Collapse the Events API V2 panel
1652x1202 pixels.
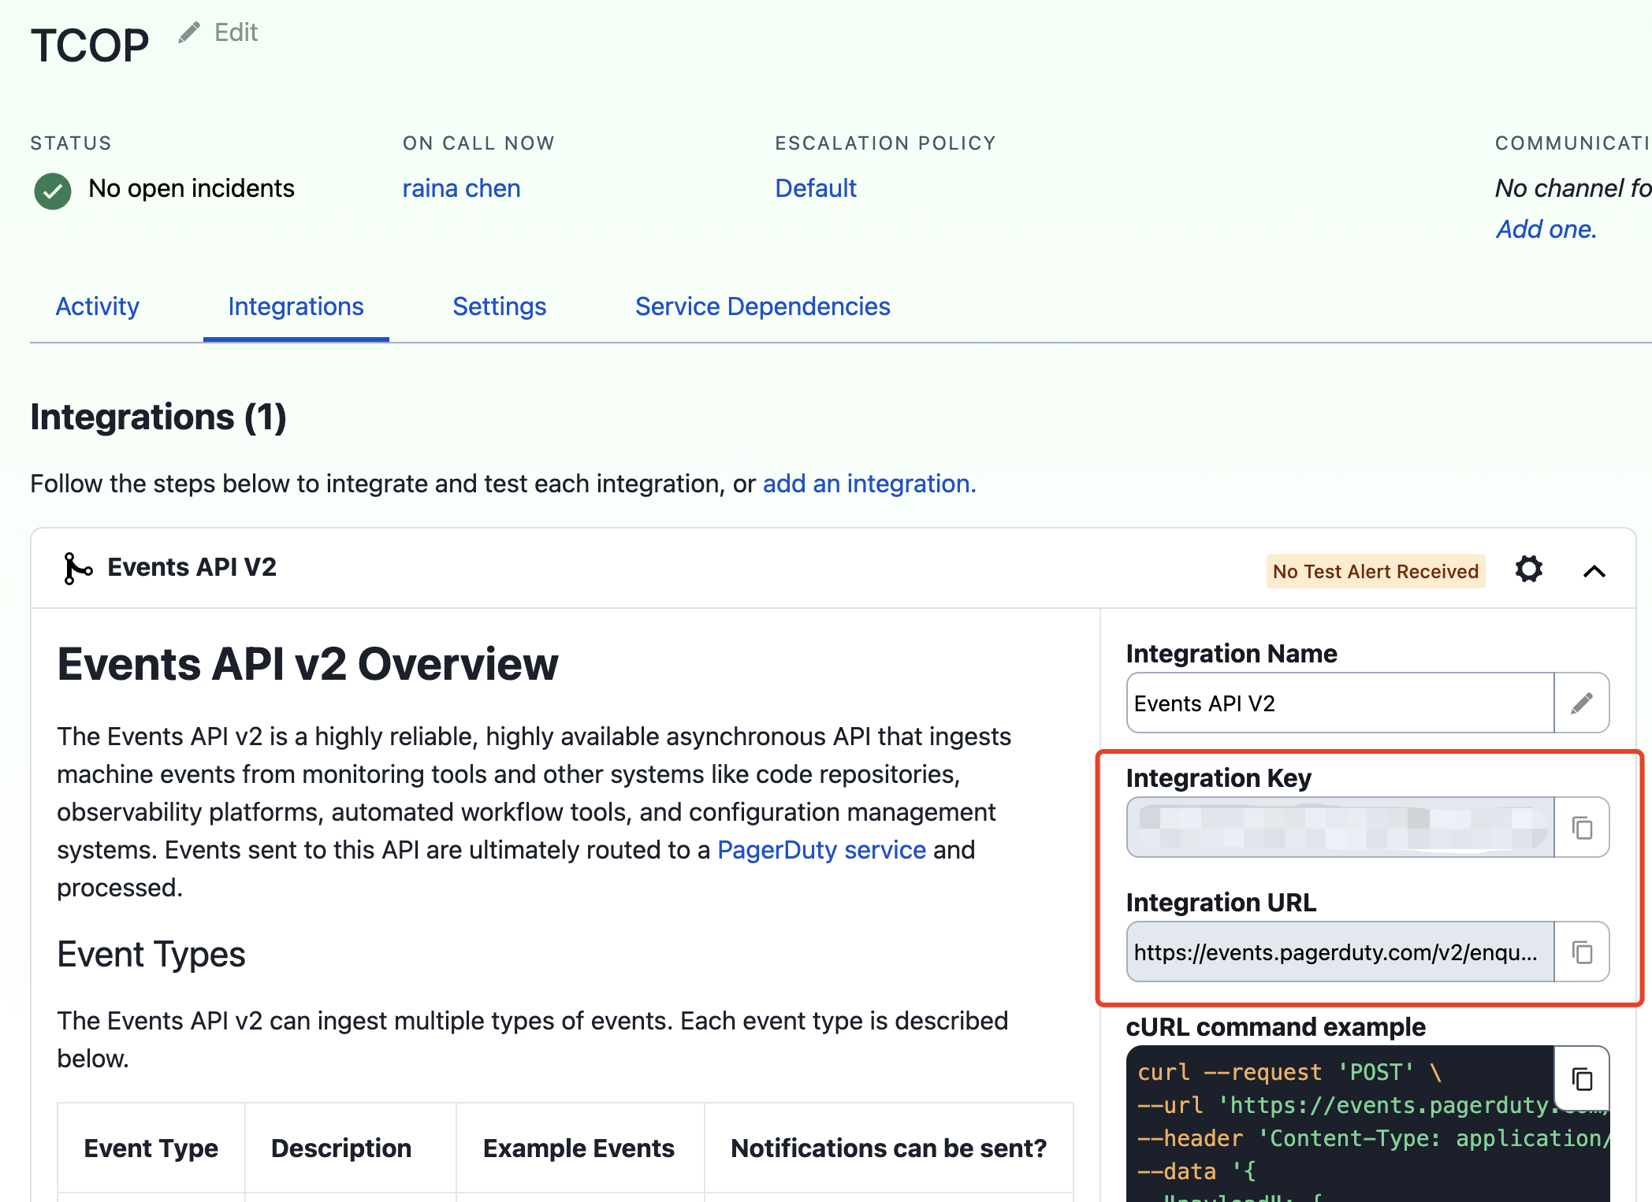point(1594,571)
